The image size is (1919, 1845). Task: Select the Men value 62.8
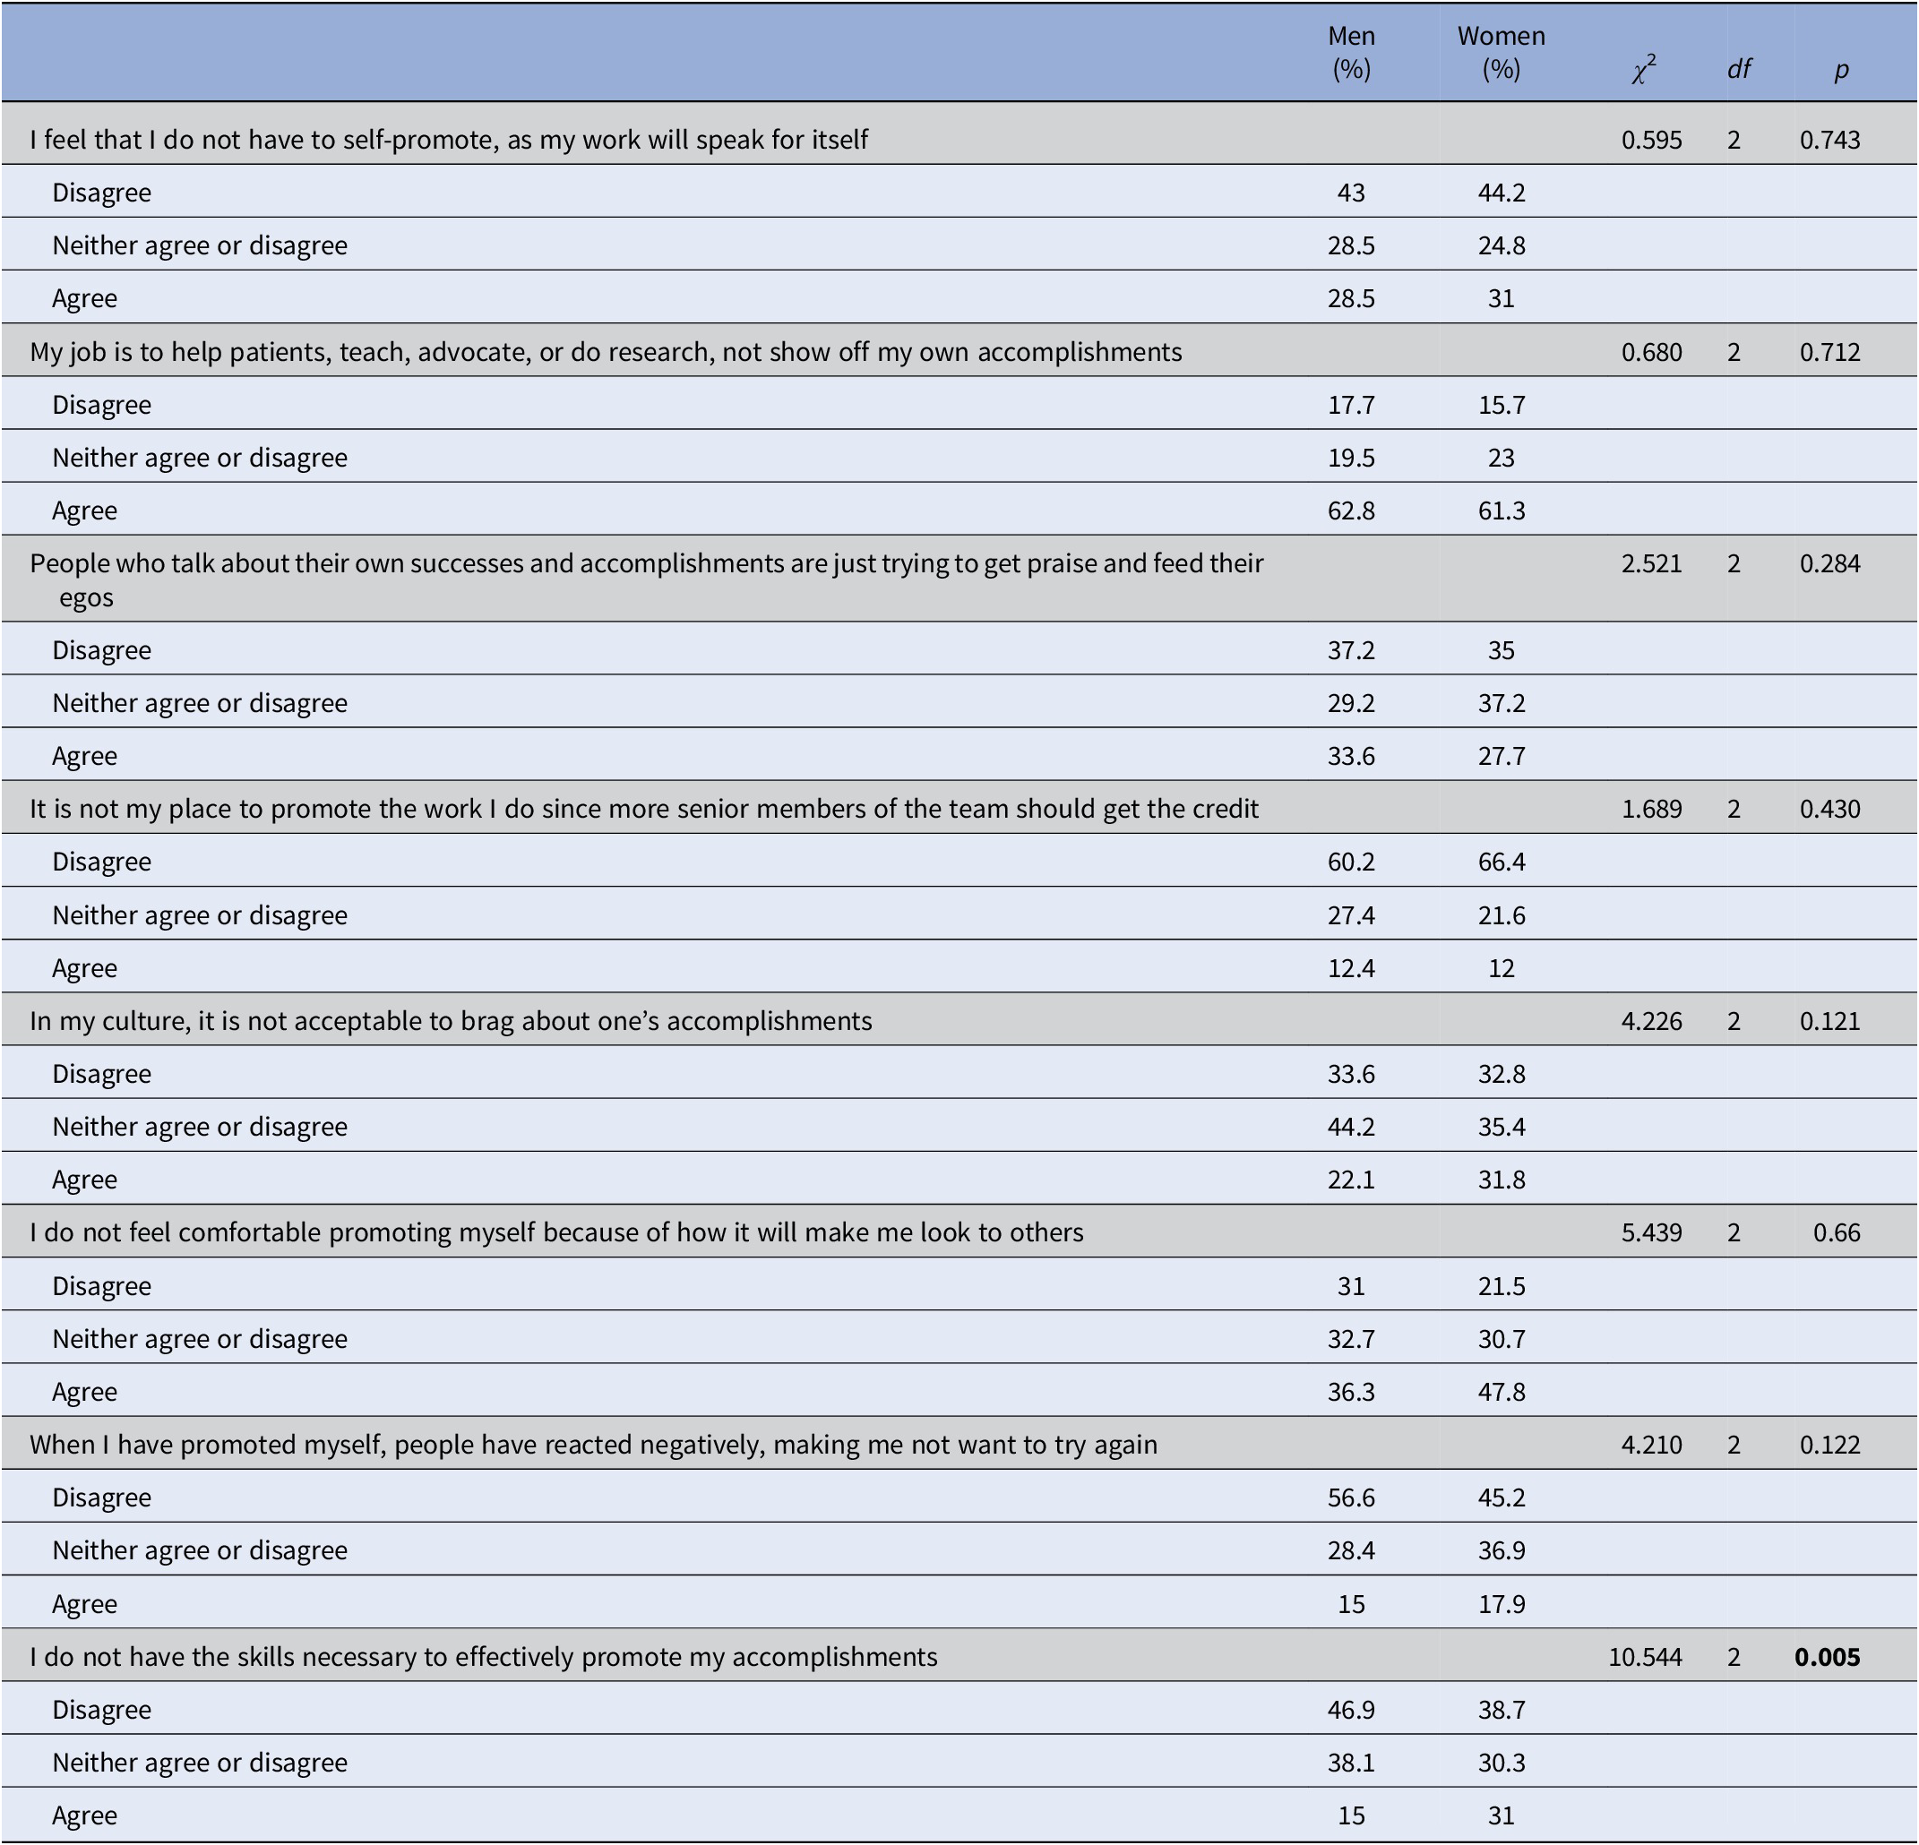[1351, 511]
